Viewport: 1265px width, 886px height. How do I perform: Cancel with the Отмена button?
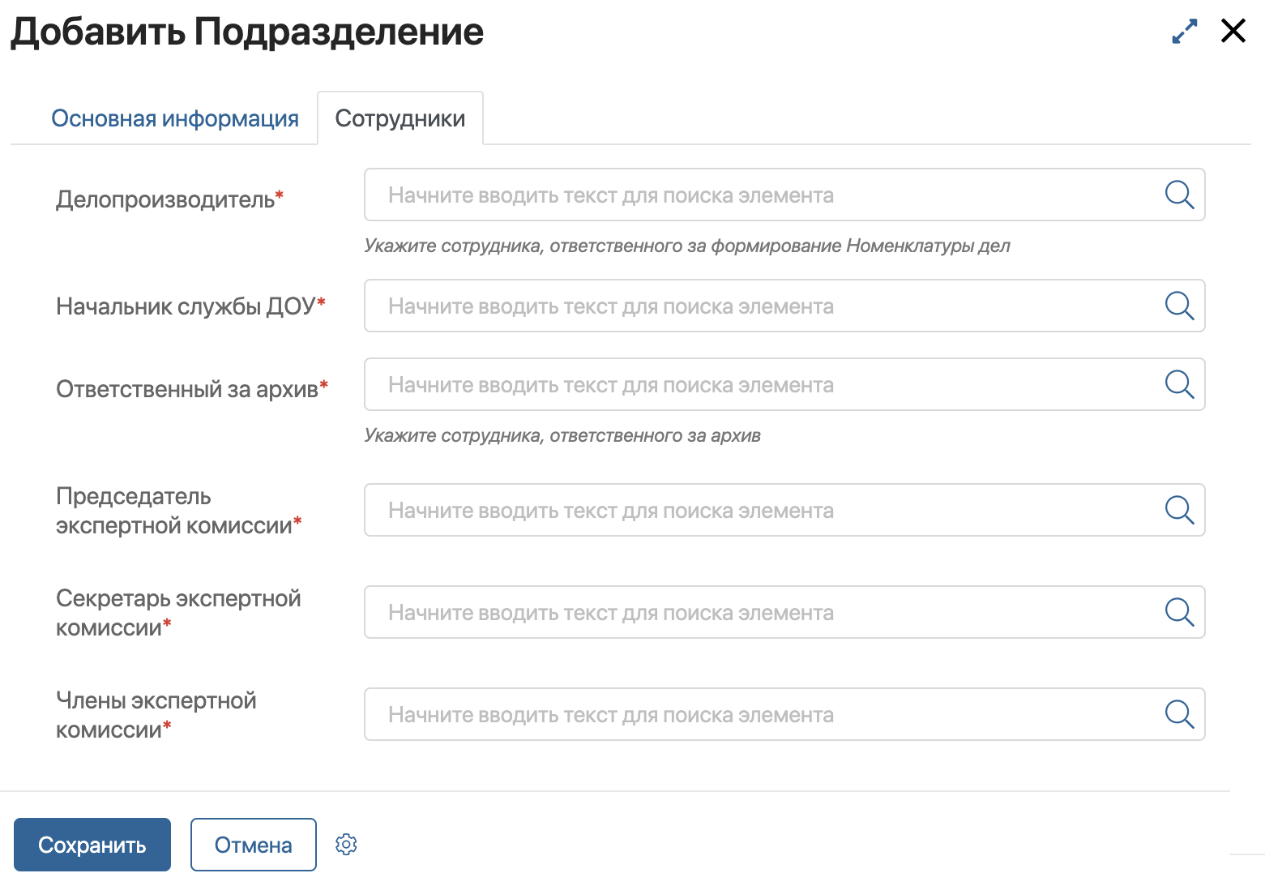(254, 845)
